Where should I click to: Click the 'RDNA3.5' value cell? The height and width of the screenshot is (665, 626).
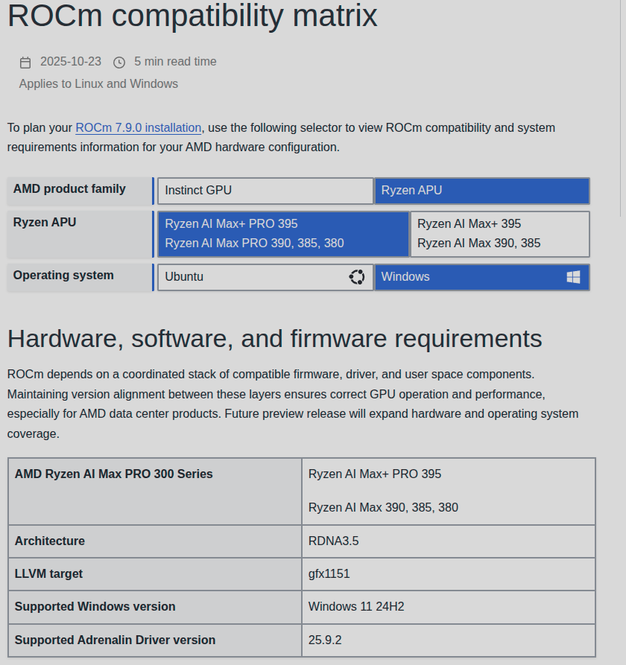pyautogui.click(x=449, y=541)
